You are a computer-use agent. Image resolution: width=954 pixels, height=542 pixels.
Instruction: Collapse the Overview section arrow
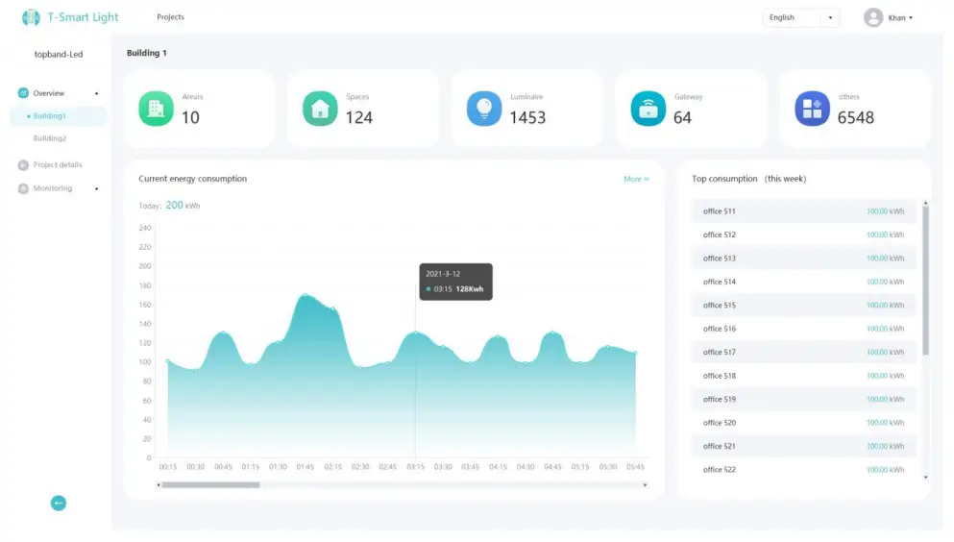point(97,93)
